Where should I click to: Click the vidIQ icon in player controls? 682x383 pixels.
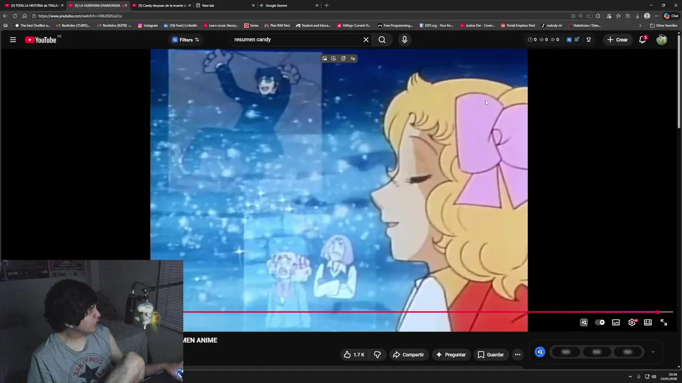(584, 322)
